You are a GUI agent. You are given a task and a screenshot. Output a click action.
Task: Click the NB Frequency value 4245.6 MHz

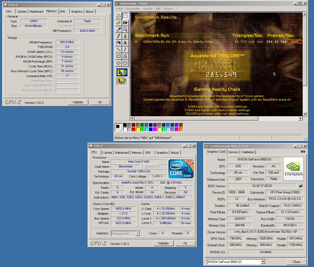[87, 31]
